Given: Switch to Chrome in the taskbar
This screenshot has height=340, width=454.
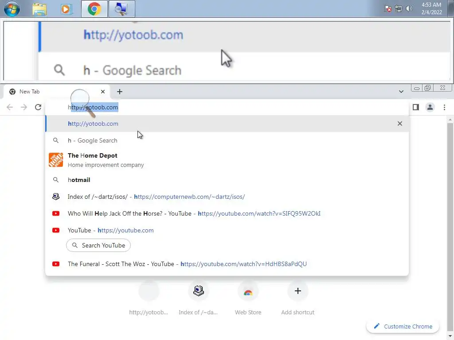Looking at the screenshot, I should [94, 9].
